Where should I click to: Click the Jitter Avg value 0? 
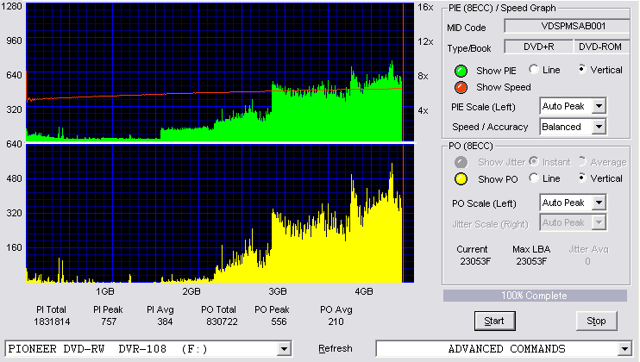587,261
